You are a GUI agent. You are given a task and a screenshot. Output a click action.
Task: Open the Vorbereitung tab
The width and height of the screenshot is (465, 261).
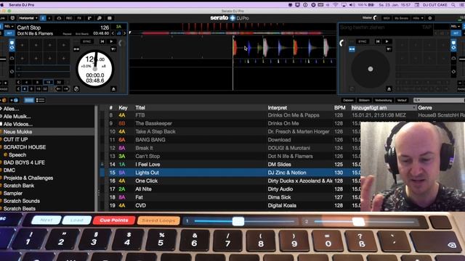pyautogui.click(x=383, y=100)
